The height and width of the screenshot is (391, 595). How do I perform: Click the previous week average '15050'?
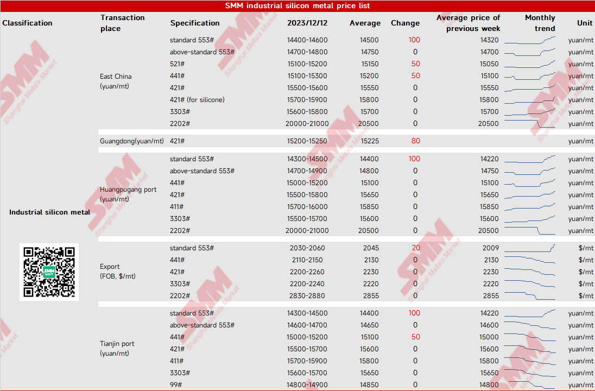pyautogui.click(x=489, y=64)
